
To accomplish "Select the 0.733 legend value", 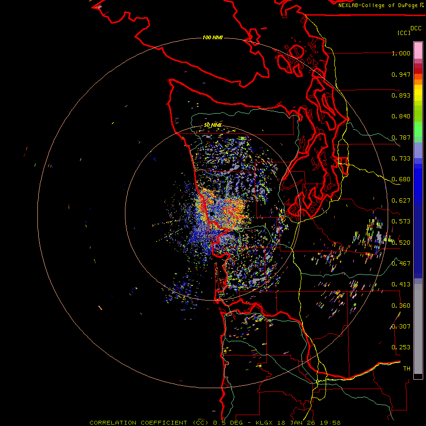I will pos(401,159).
